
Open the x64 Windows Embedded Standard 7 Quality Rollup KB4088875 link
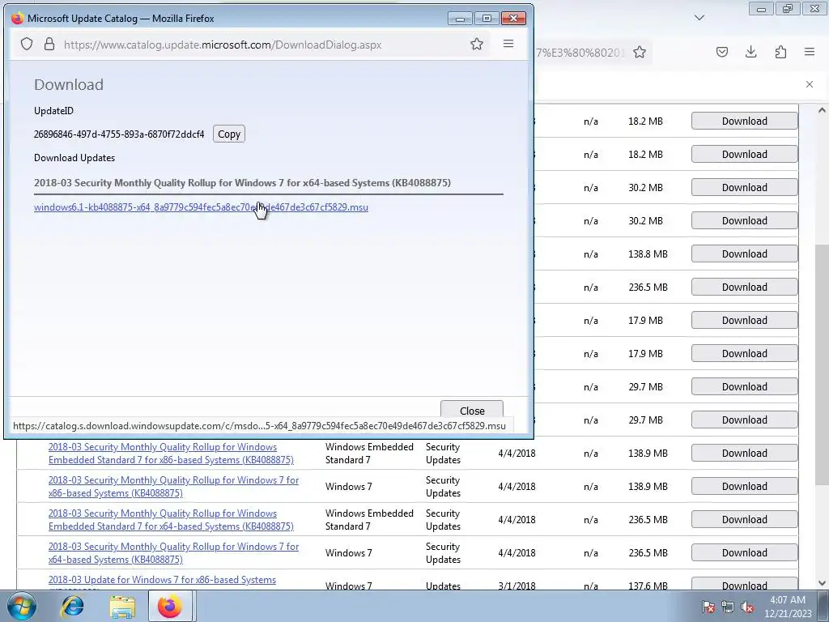click(171, 520)
